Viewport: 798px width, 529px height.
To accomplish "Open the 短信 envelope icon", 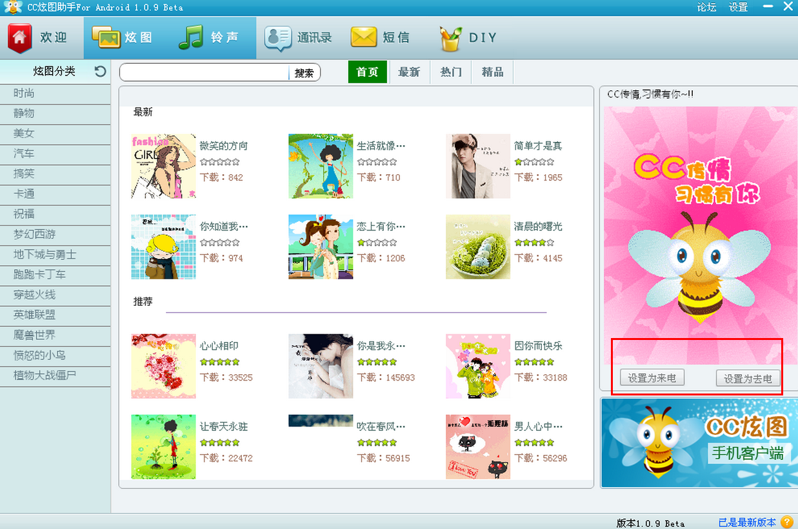I will coord(364,37).
